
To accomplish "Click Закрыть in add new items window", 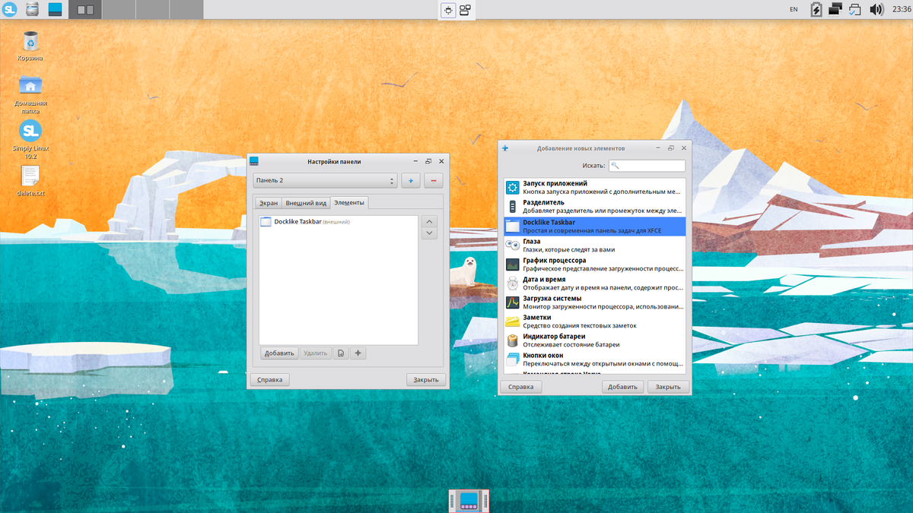I will [668, 387].
